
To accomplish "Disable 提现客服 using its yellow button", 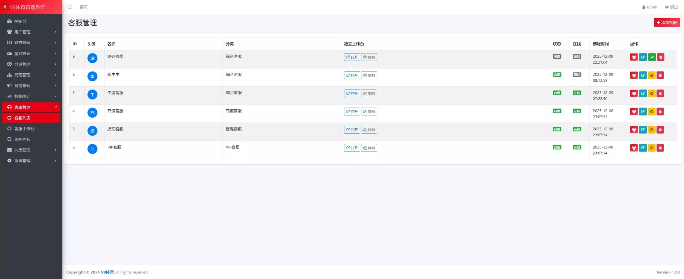I will click(652, 130).
